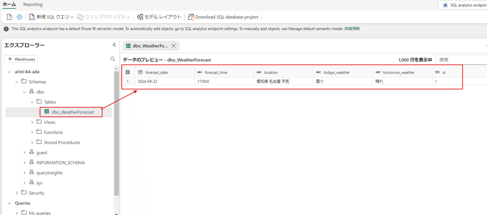The width and height of the screenshot is (487, 215).
Task: Collapse the dbo schema
Action: point(24,92)
